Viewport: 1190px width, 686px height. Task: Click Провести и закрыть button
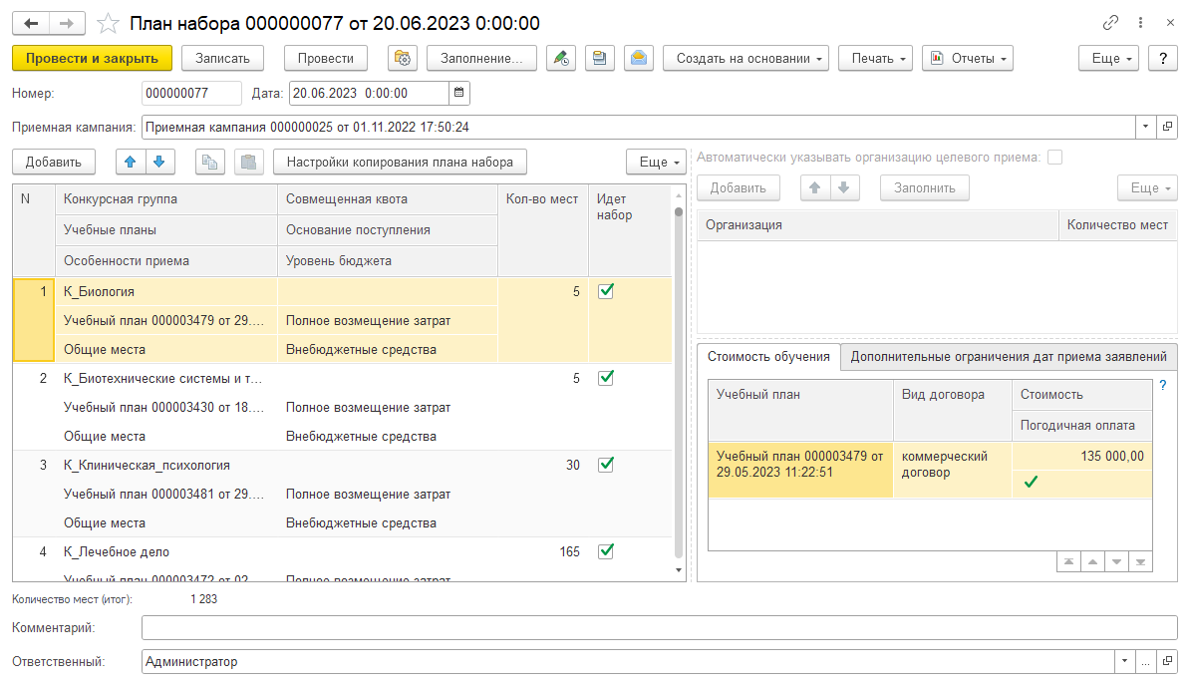tap(92, 59)
